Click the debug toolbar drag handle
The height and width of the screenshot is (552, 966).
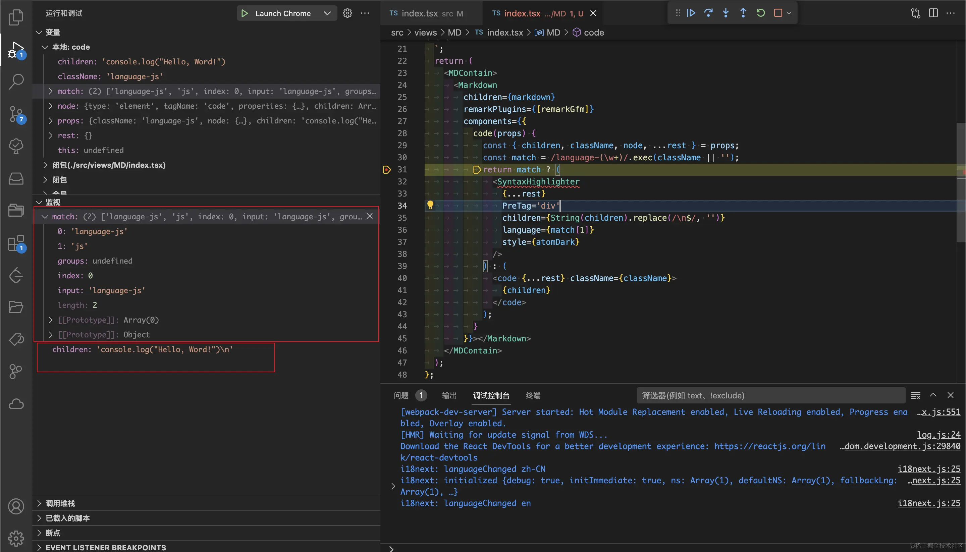(x=678, y=13)
